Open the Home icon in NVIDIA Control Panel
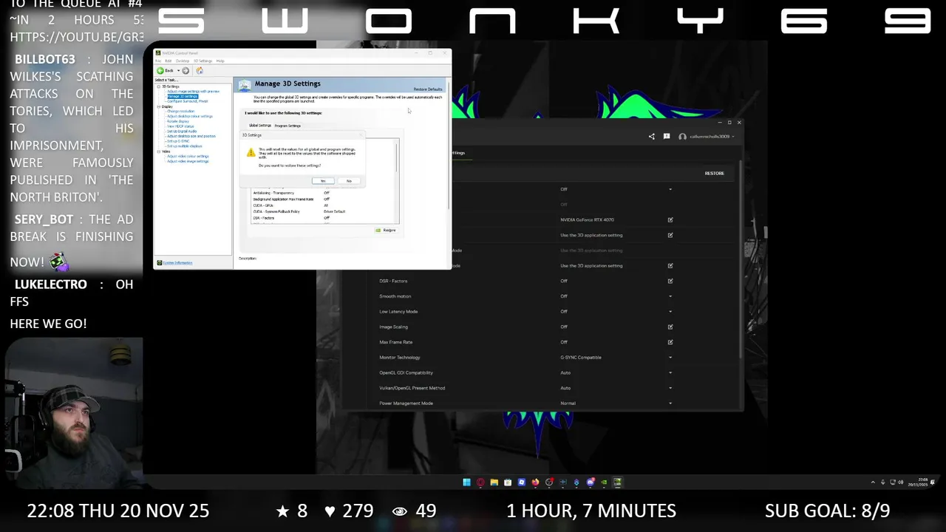Viewport: 946px width, 532px height. click(200, 70)
